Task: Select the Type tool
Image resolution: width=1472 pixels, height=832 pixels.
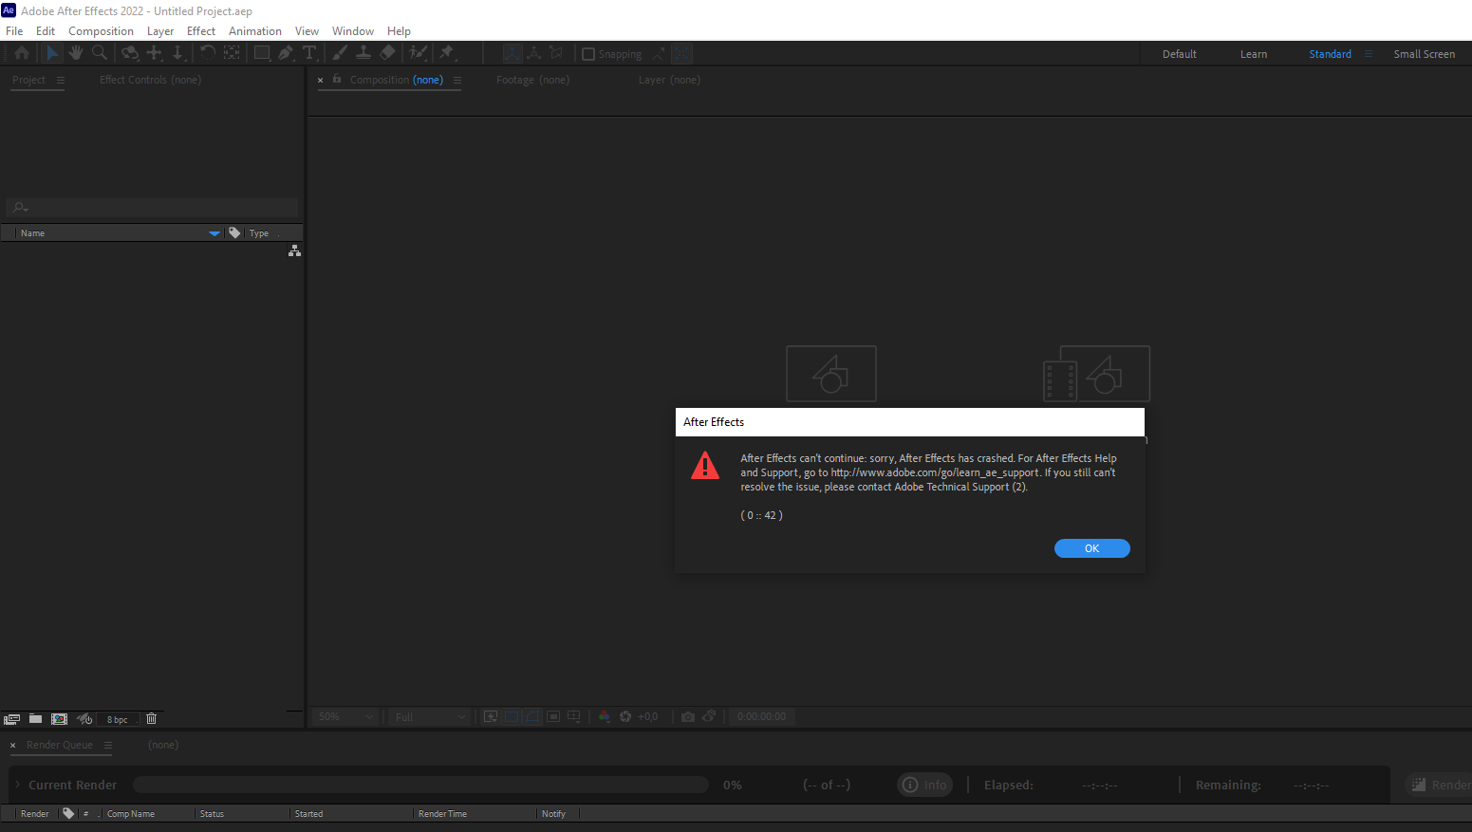Action: click(x=309, y=52)
